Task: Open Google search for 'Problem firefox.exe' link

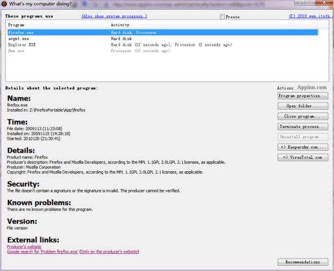Action: click(x=42, y=251)
